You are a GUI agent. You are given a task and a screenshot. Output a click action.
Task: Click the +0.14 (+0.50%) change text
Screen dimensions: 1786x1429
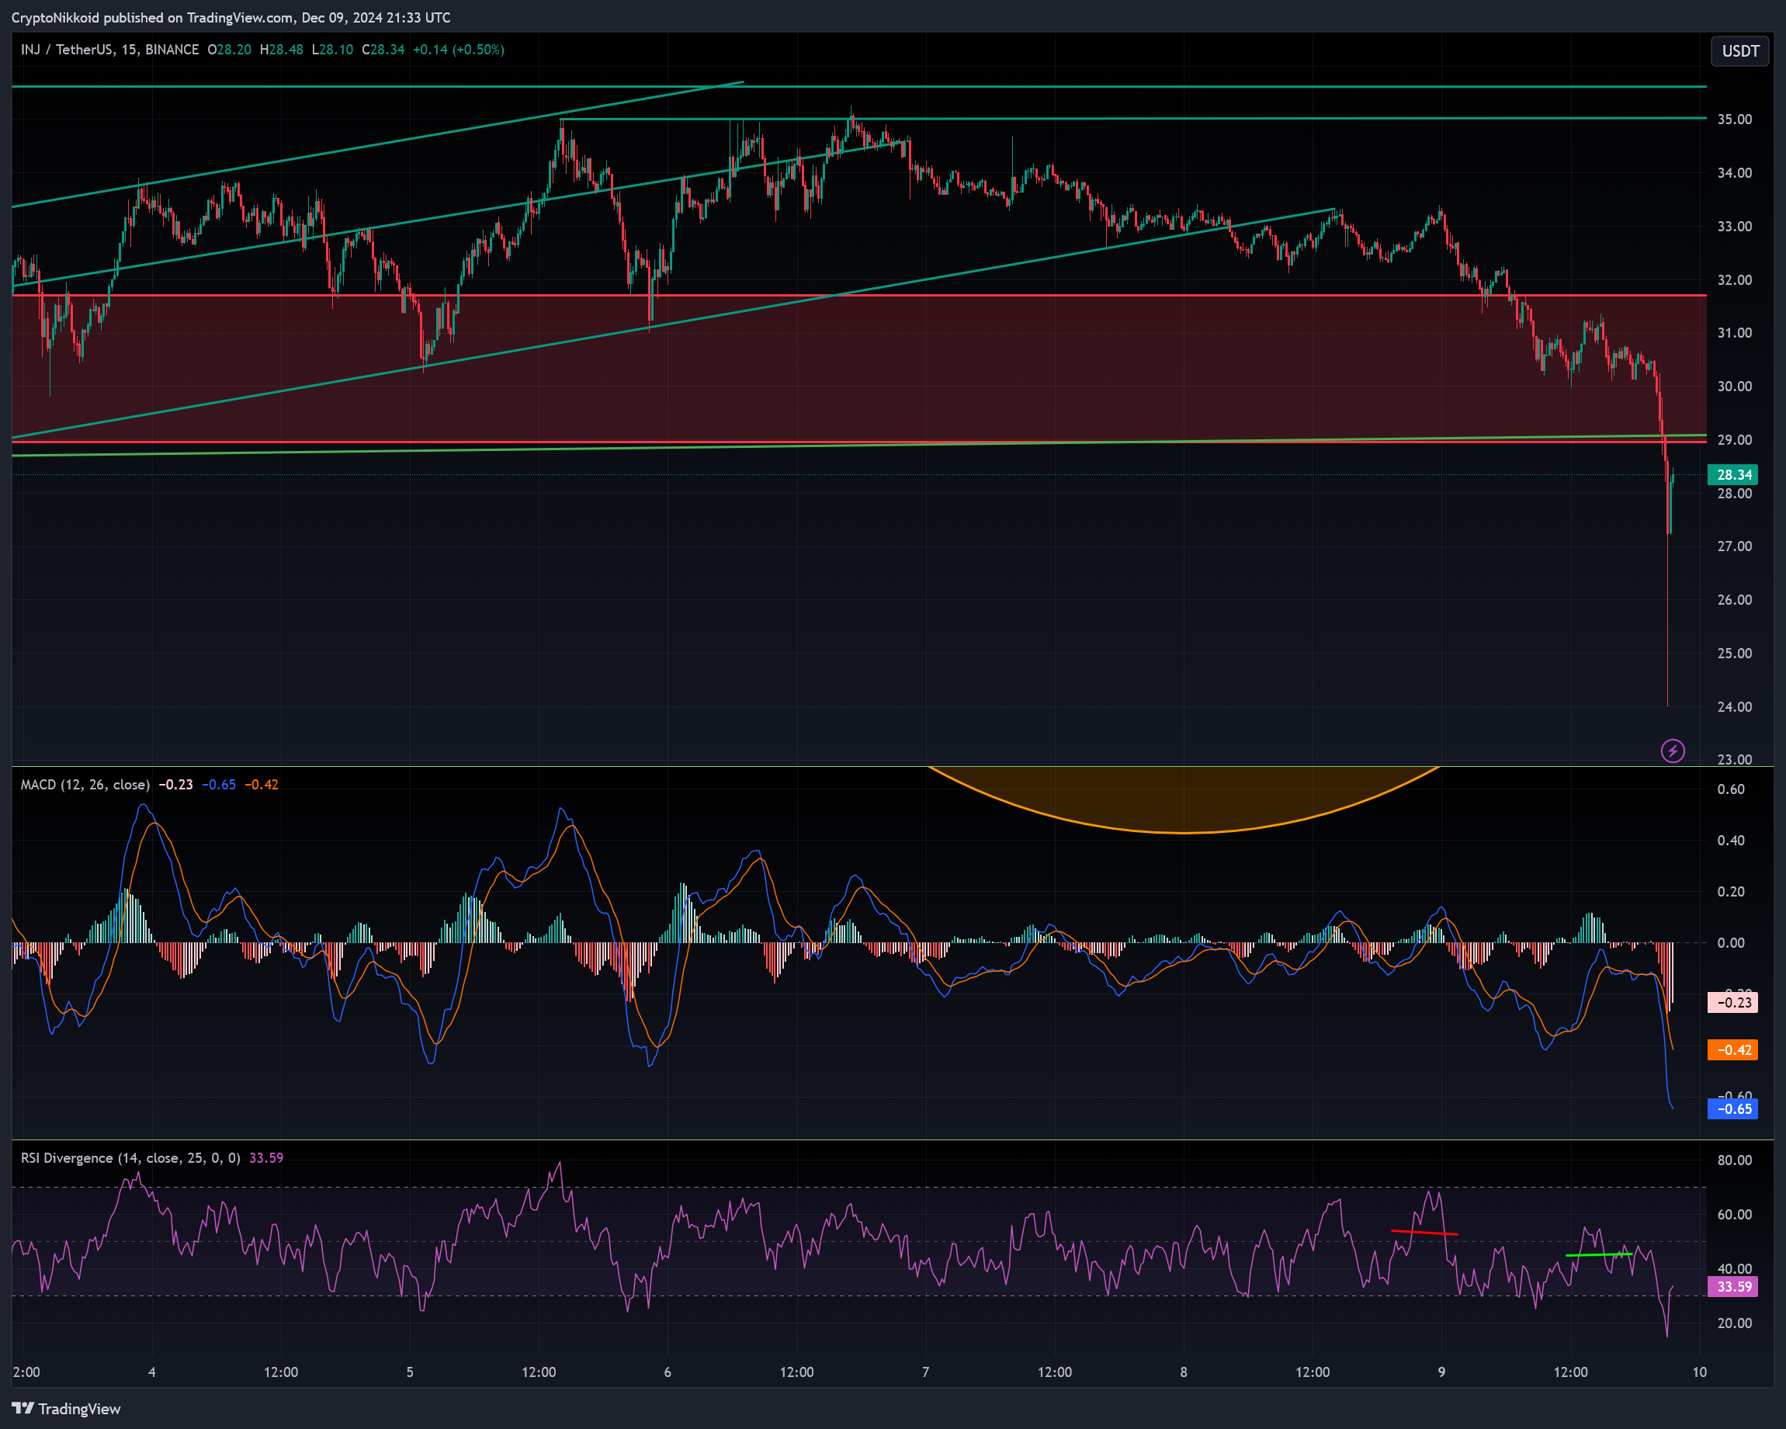[x=458, y=50]
